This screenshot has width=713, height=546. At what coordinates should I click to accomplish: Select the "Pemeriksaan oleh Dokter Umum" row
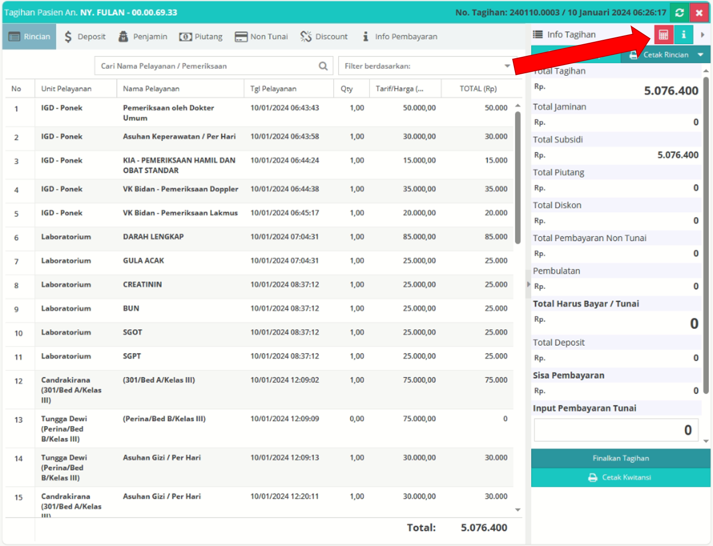[259, 113]
